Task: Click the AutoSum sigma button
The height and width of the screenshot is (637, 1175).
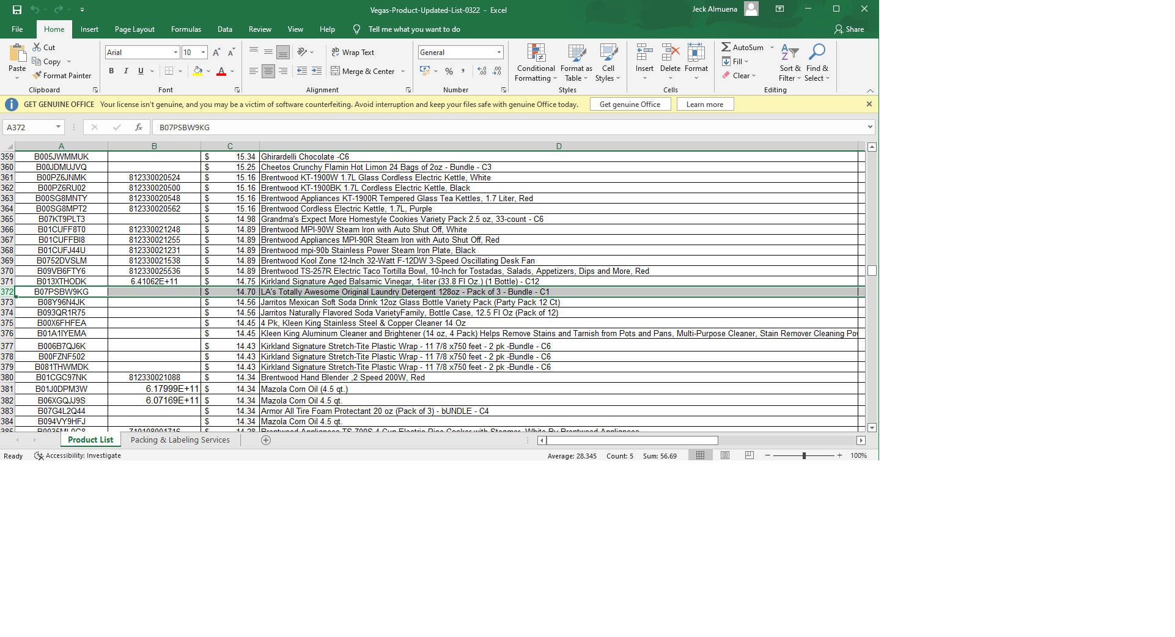Action: point(742,47)
